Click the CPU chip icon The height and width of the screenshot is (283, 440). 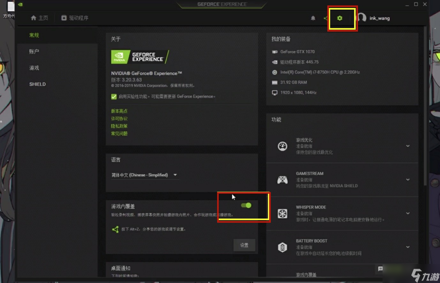click(x=275, y=72)
